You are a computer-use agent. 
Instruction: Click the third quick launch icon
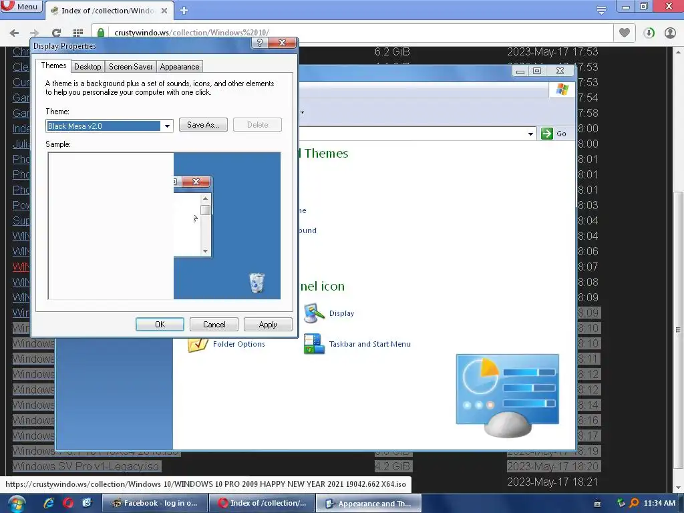(87, 503)
